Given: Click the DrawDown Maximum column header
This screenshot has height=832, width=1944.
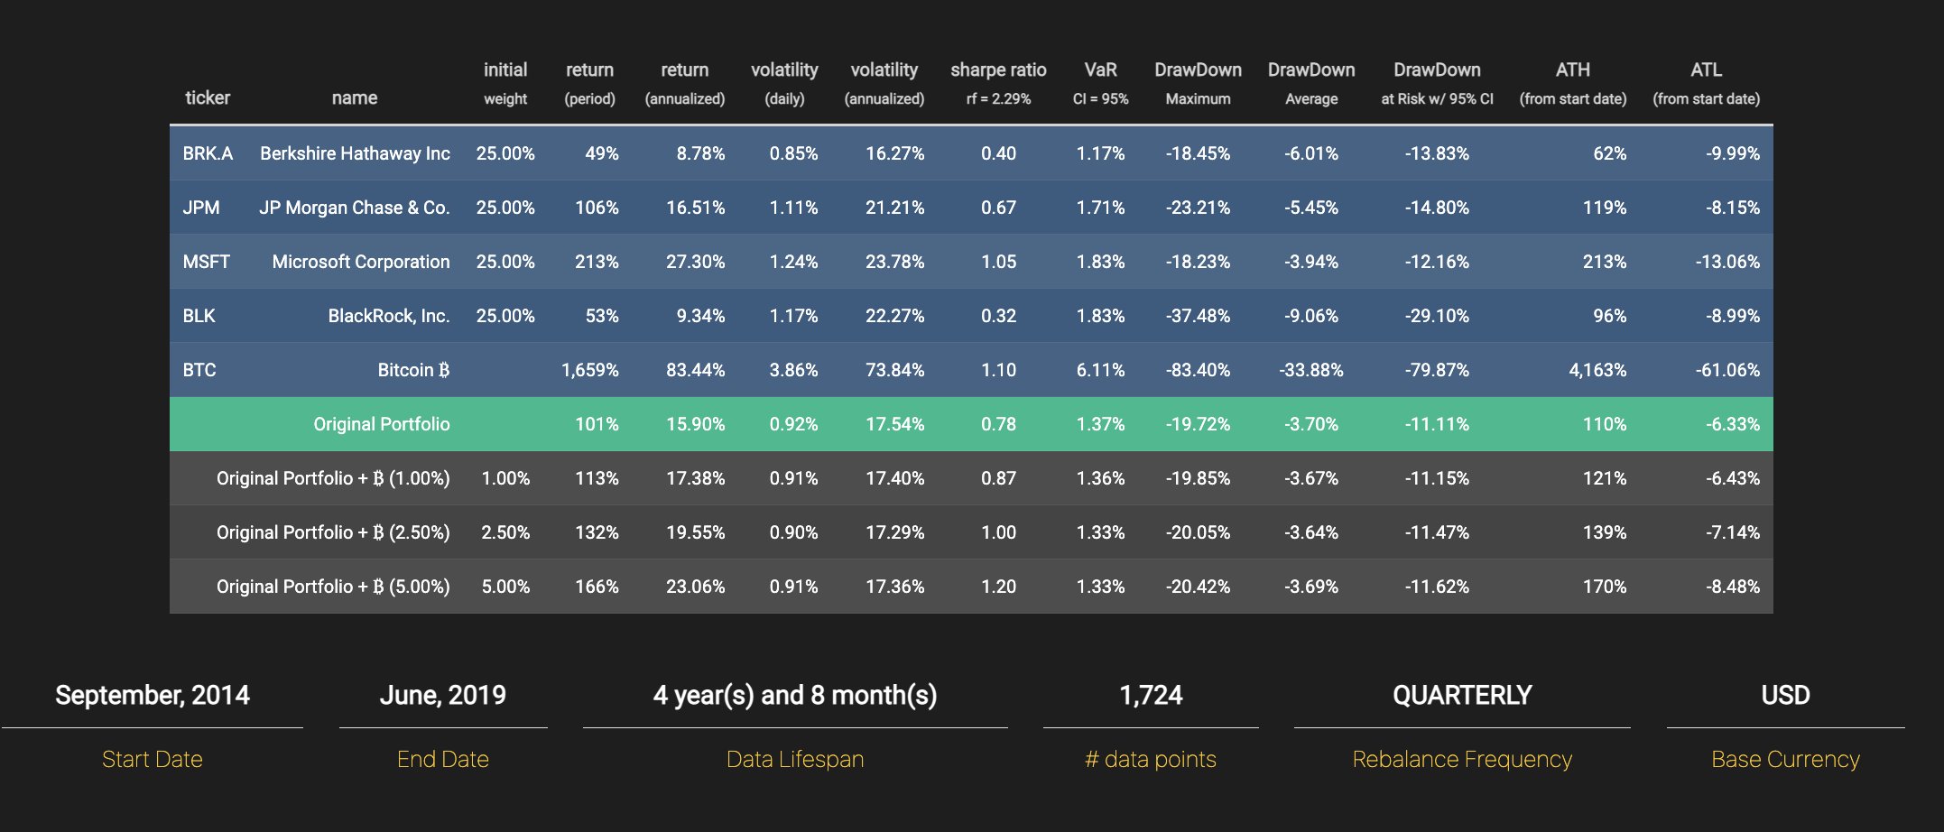Looking at the screenshot, I should click(1198, 83).
